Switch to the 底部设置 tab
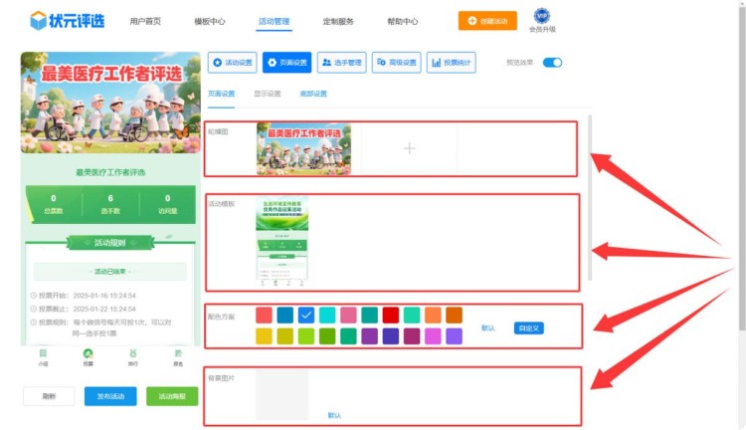This screenshot has height=430, width=746. pos(313,94)
